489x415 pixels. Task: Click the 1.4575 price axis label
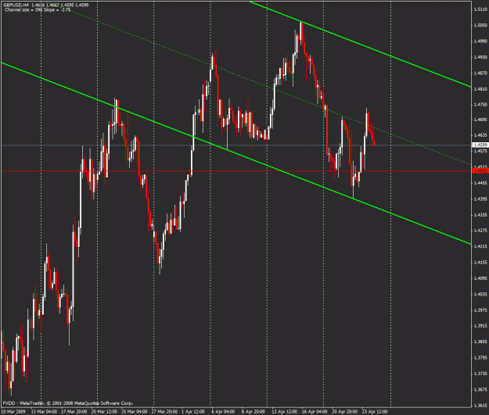click(480, 151)
